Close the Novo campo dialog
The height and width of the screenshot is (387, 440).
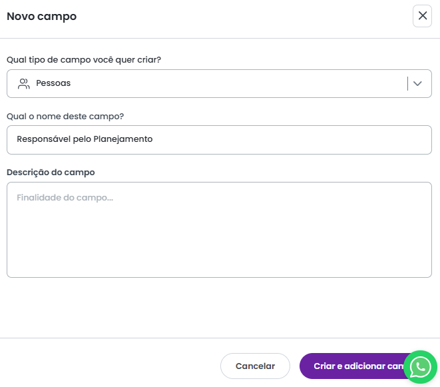pyautogui.click(x=422, y=16)
